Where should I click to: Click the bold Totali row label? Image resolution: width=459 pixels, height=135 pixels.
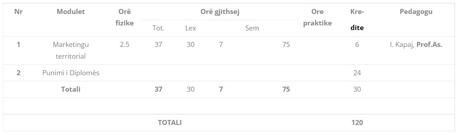coord(71,89)
